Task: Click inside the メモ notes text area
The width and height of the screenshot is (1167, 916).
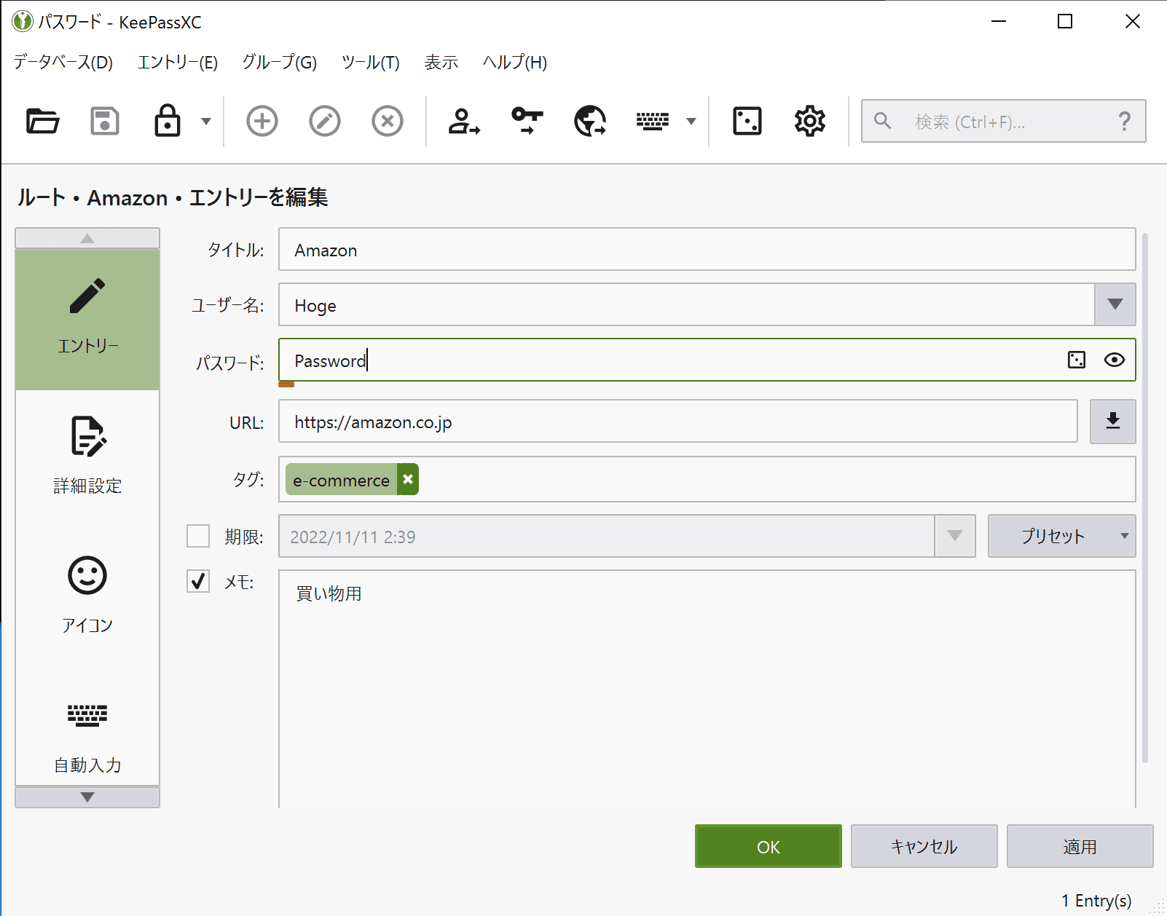Action: pyautogui.click(x=707, y=689)
